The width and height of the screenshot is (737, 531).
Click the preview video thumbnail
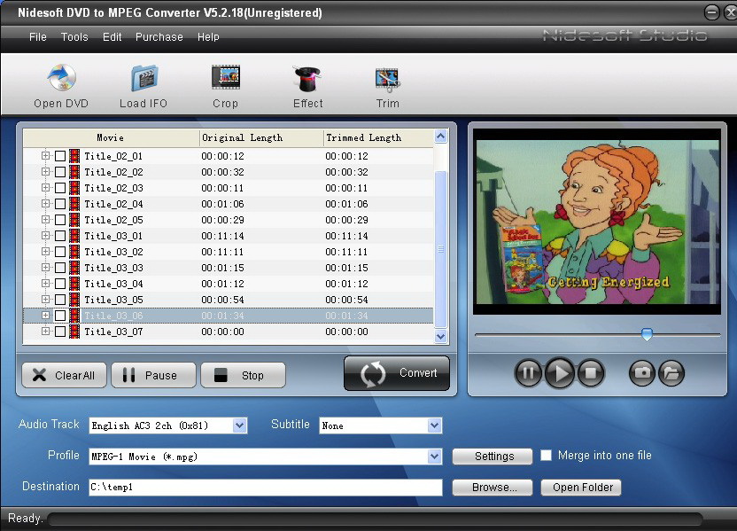[x=597, y=222]
